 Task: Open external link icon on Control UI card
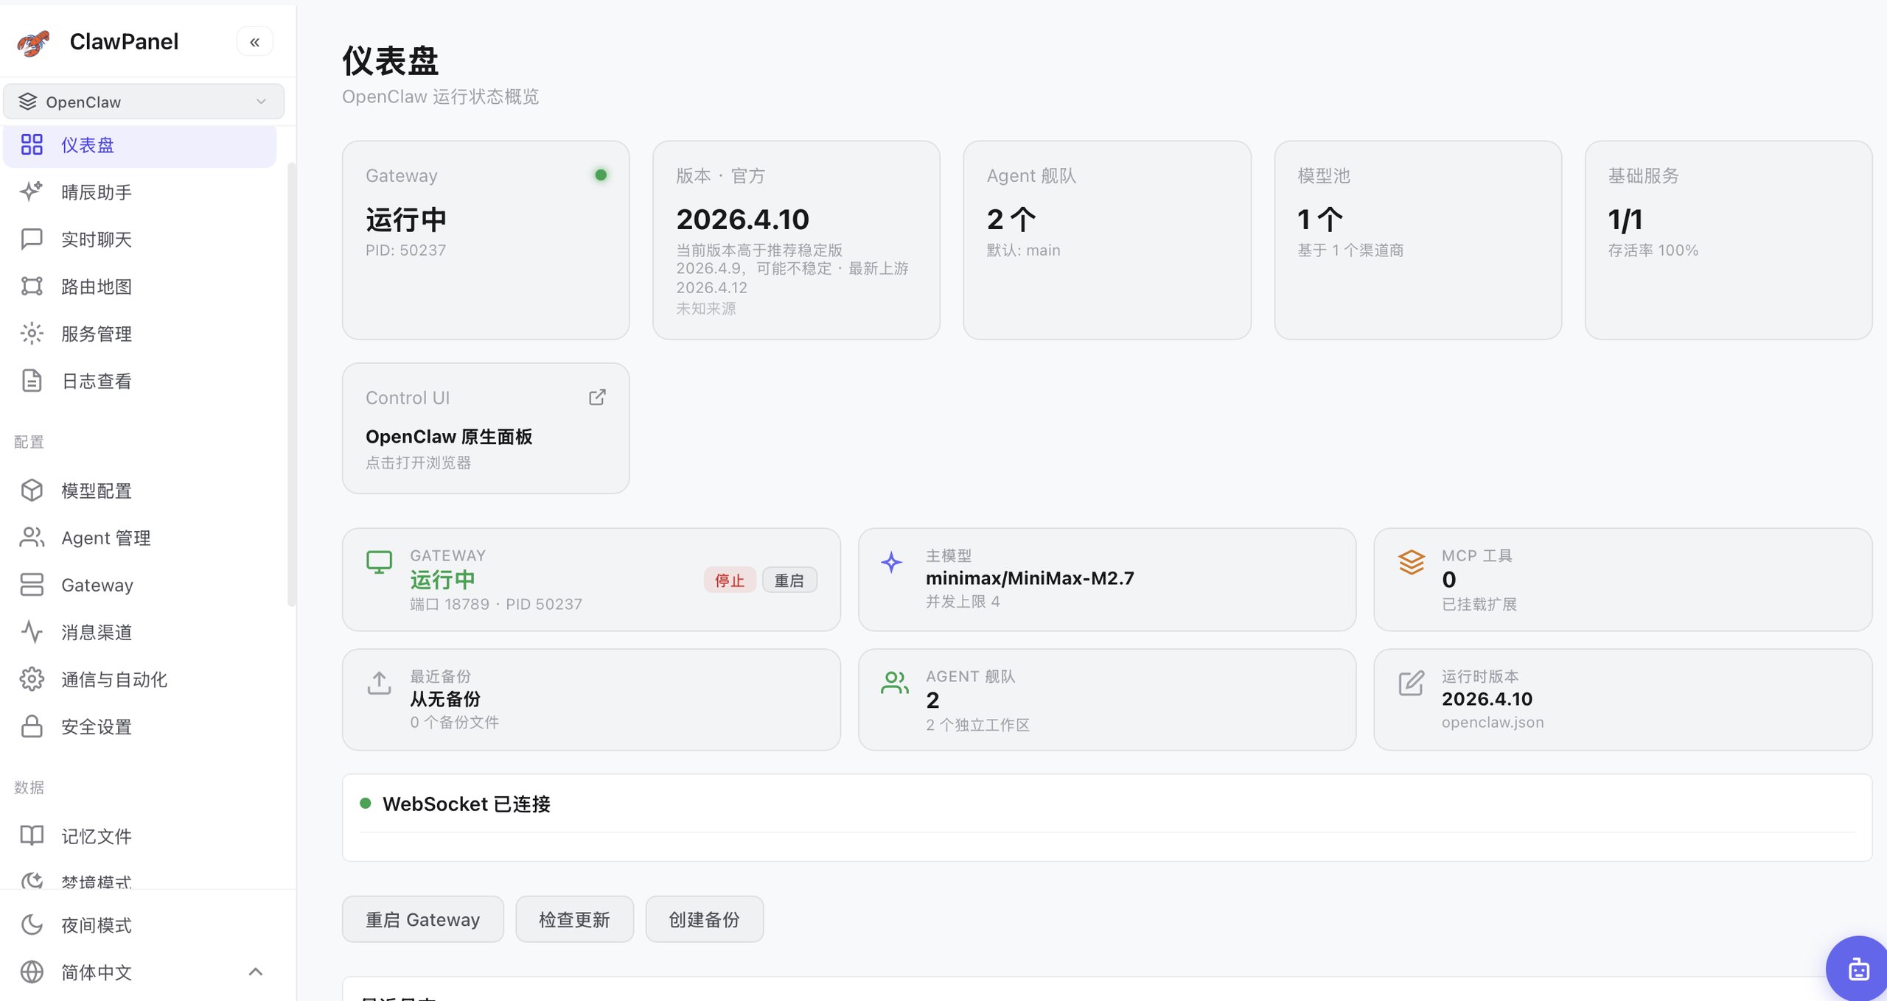[597, 398]
